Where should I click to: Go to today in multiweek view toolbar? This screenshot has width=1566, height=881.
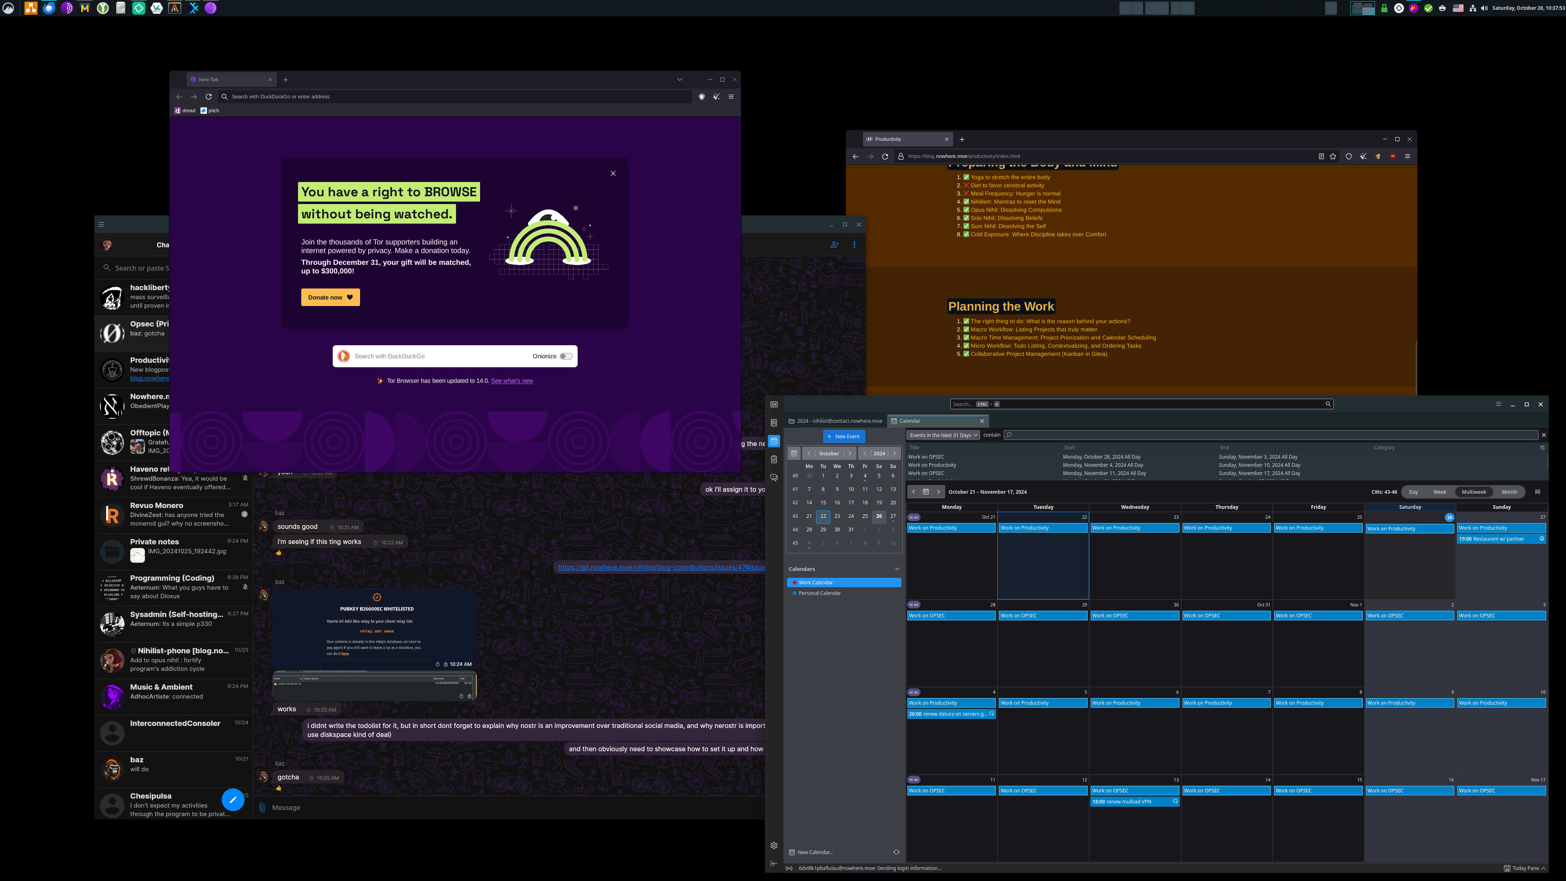click(926, 492)
